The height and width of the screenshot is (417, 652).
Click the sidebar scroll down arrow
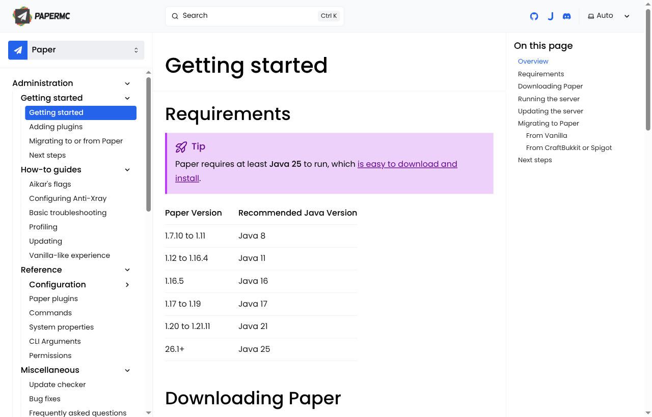[x=149, y=413]
